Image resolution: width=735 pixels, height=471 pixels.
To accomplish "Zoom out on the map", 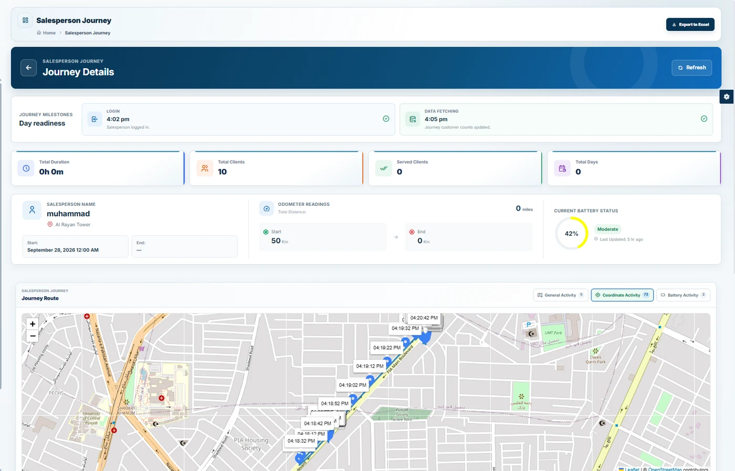I will point(33,336).
